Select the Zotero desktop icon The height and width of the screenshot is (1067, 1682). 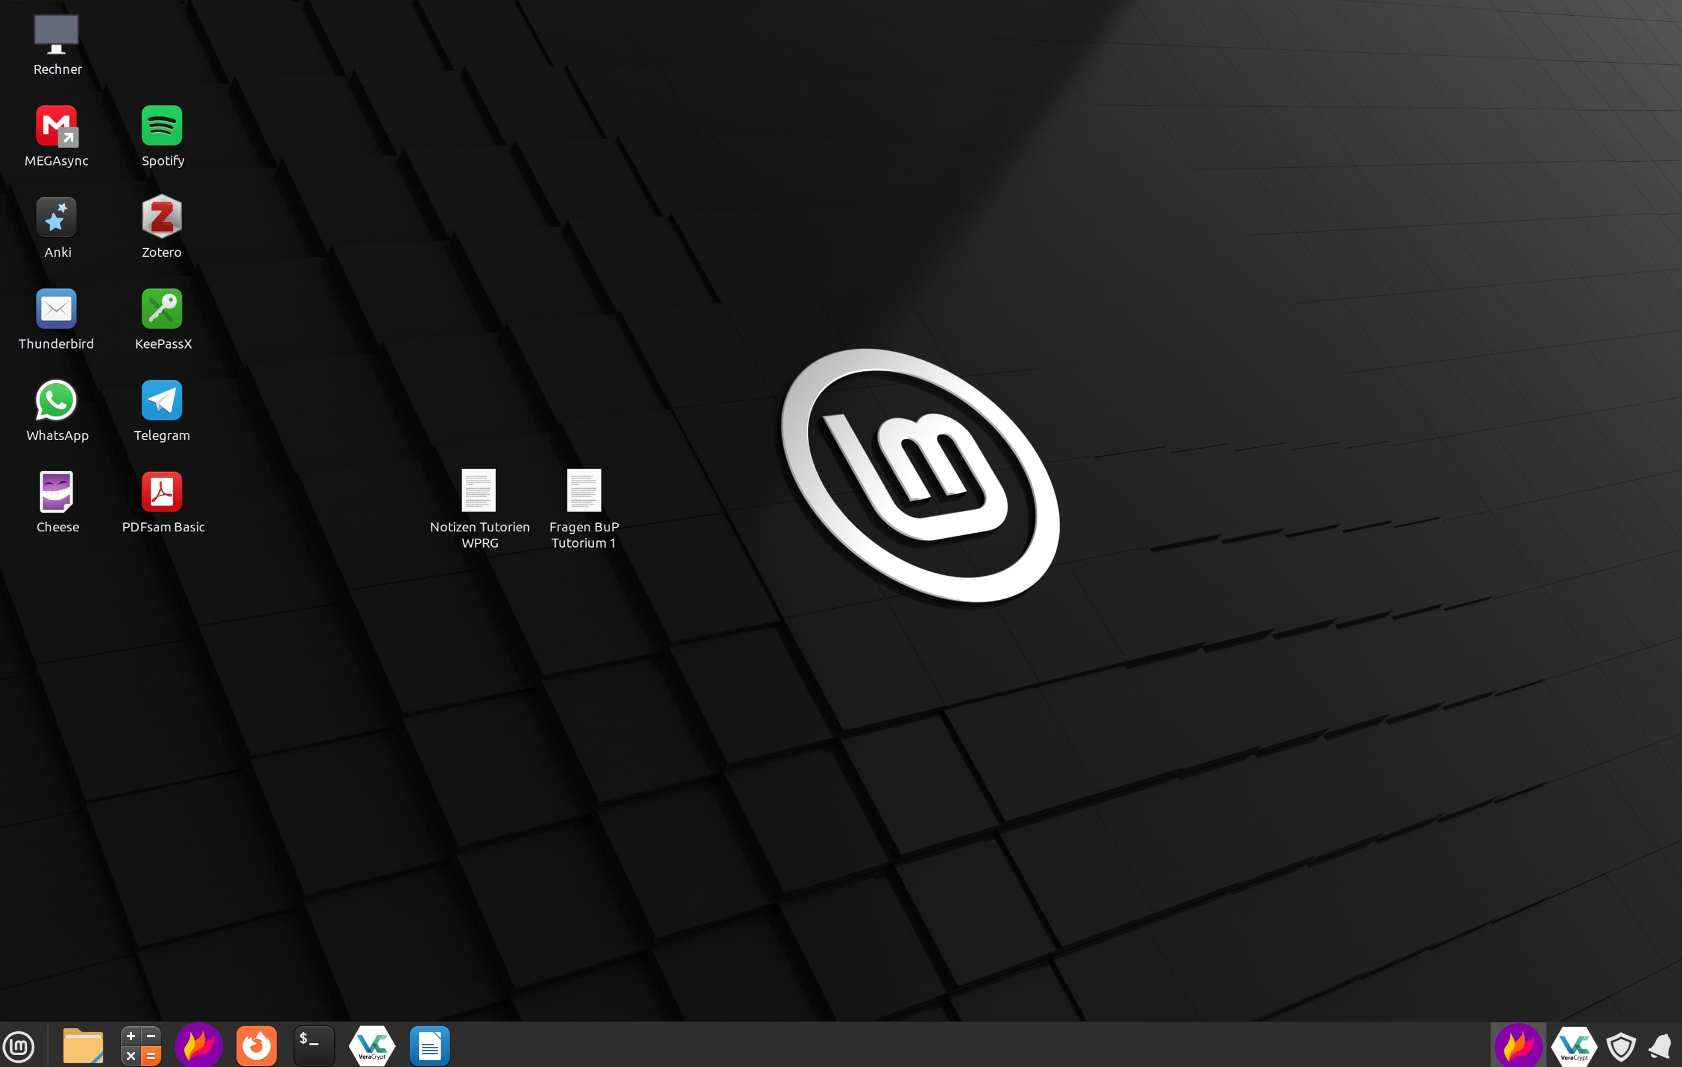coord(162,218)
